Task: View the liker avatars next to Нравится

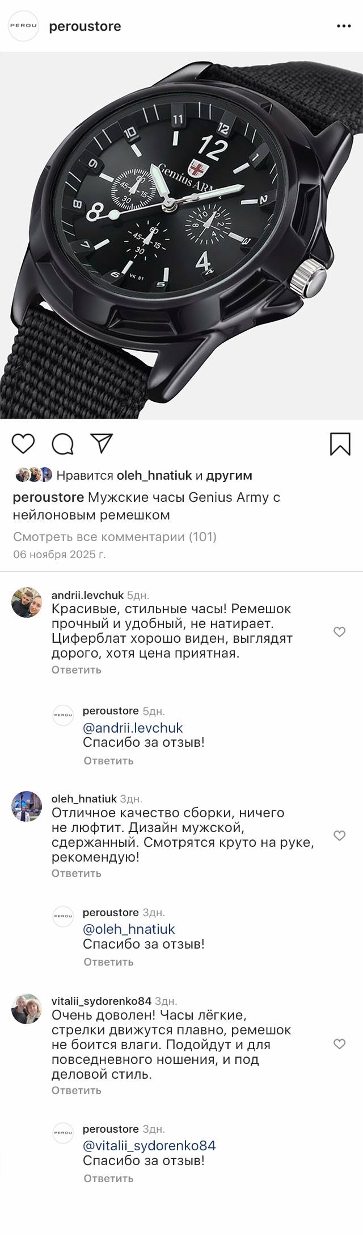Action: (34, 475)
